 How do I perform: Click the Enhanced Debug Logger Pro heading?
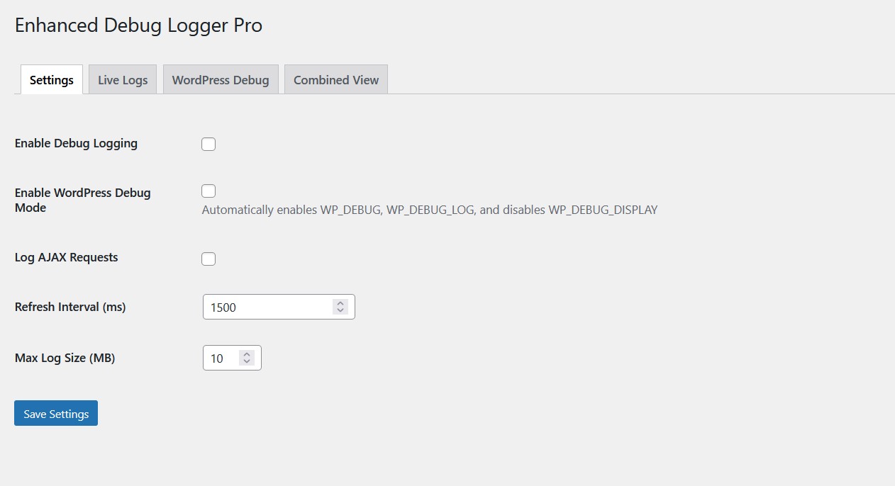click(139, 26)
